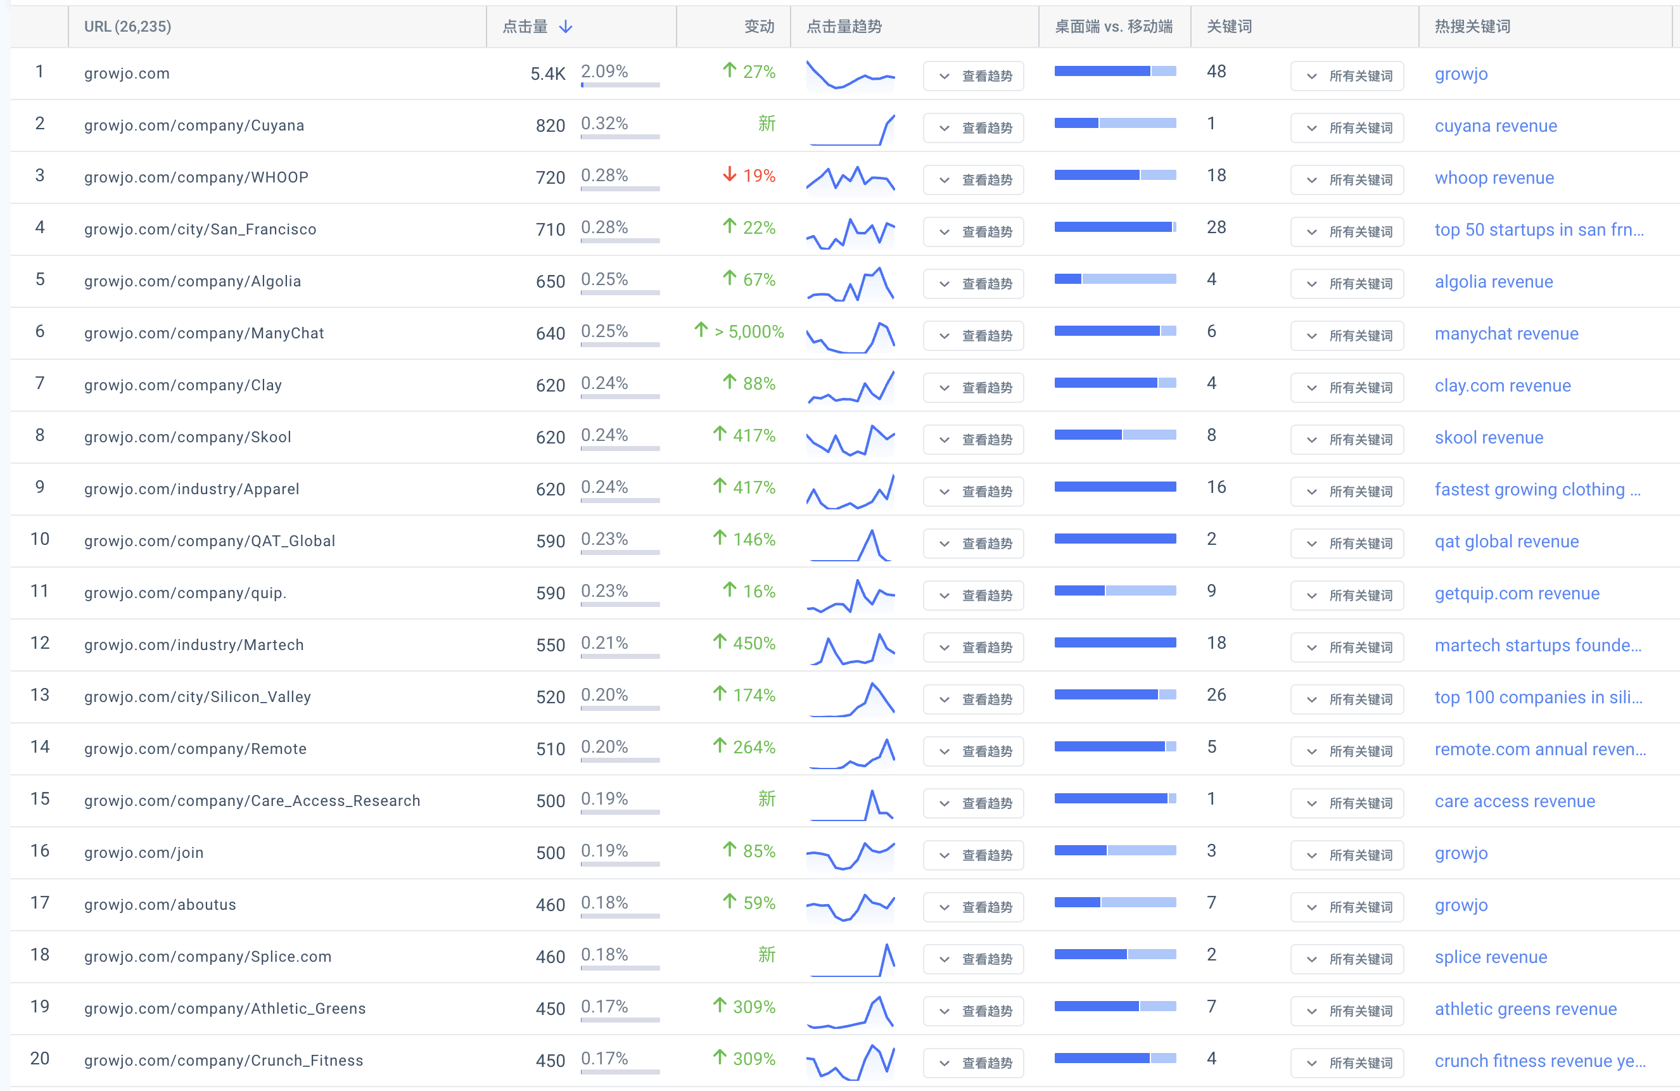Click the 桌面端 vs. 移动端 column header

(x=1113, y=27)
